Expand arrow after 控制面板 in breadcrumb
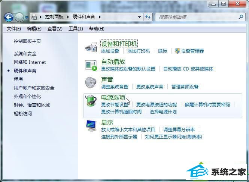Viewport: 249px width, 182px height. (x=68, y=17)
